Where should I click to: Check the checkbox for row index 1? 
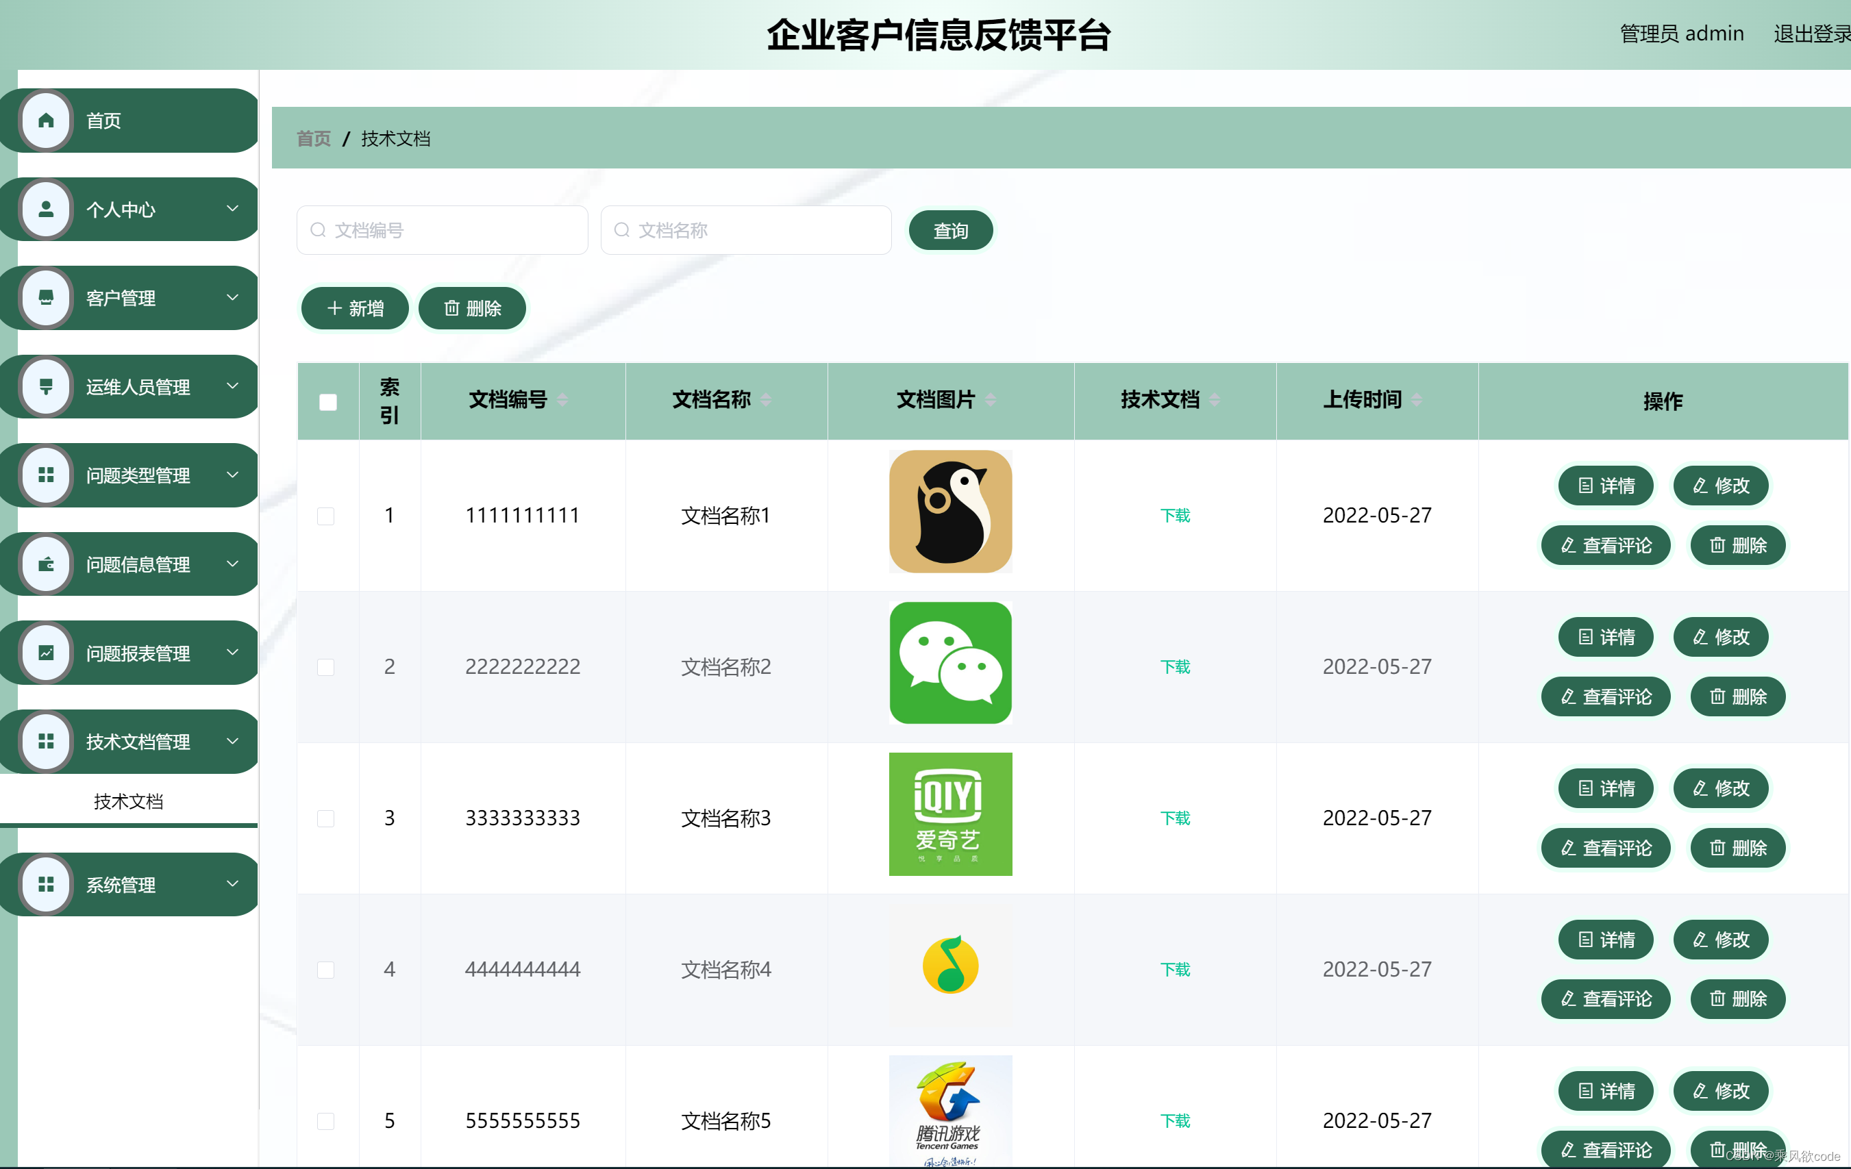326,516
